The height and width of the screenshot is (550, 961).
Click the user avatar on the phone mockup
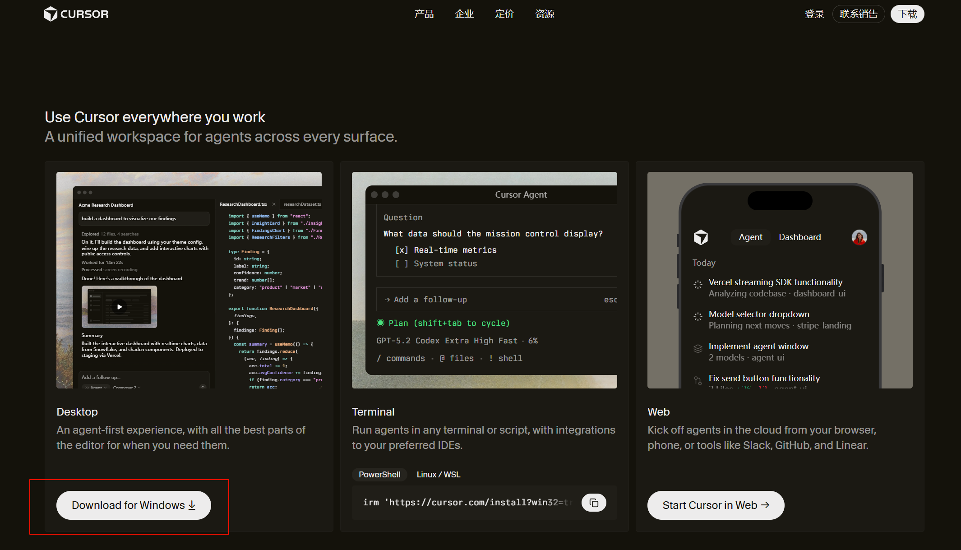pyautogui.click(x=859, y=237)
